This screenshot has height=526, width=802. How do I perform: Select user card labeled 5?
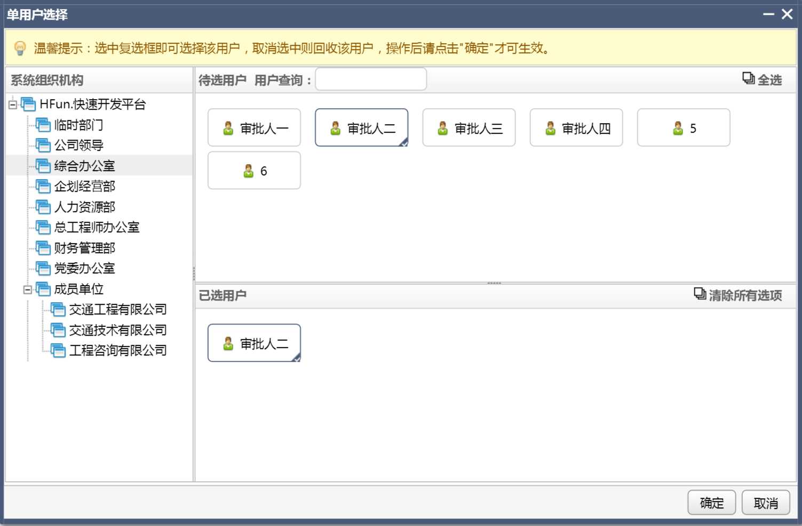click(x=684, y=127)
